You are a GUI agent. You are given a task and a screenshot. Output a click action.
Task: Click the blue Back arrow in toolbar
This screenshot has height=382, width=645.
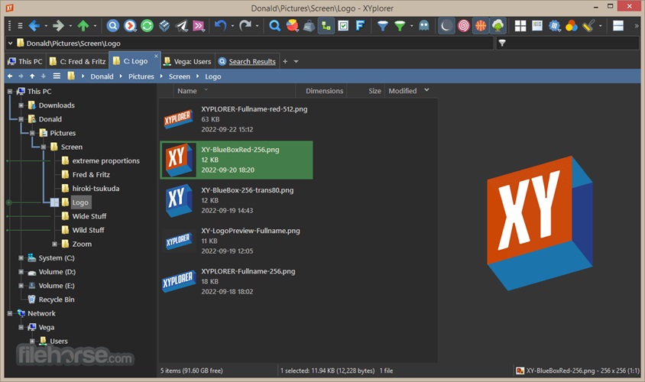pyautogui.click(x=34, y=26)
